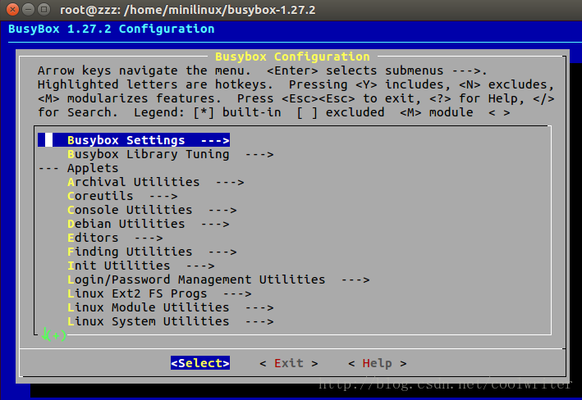Screen dimensions: 582x400
Task: Select the Finding Utilities entry
Action: coord(152,252)
